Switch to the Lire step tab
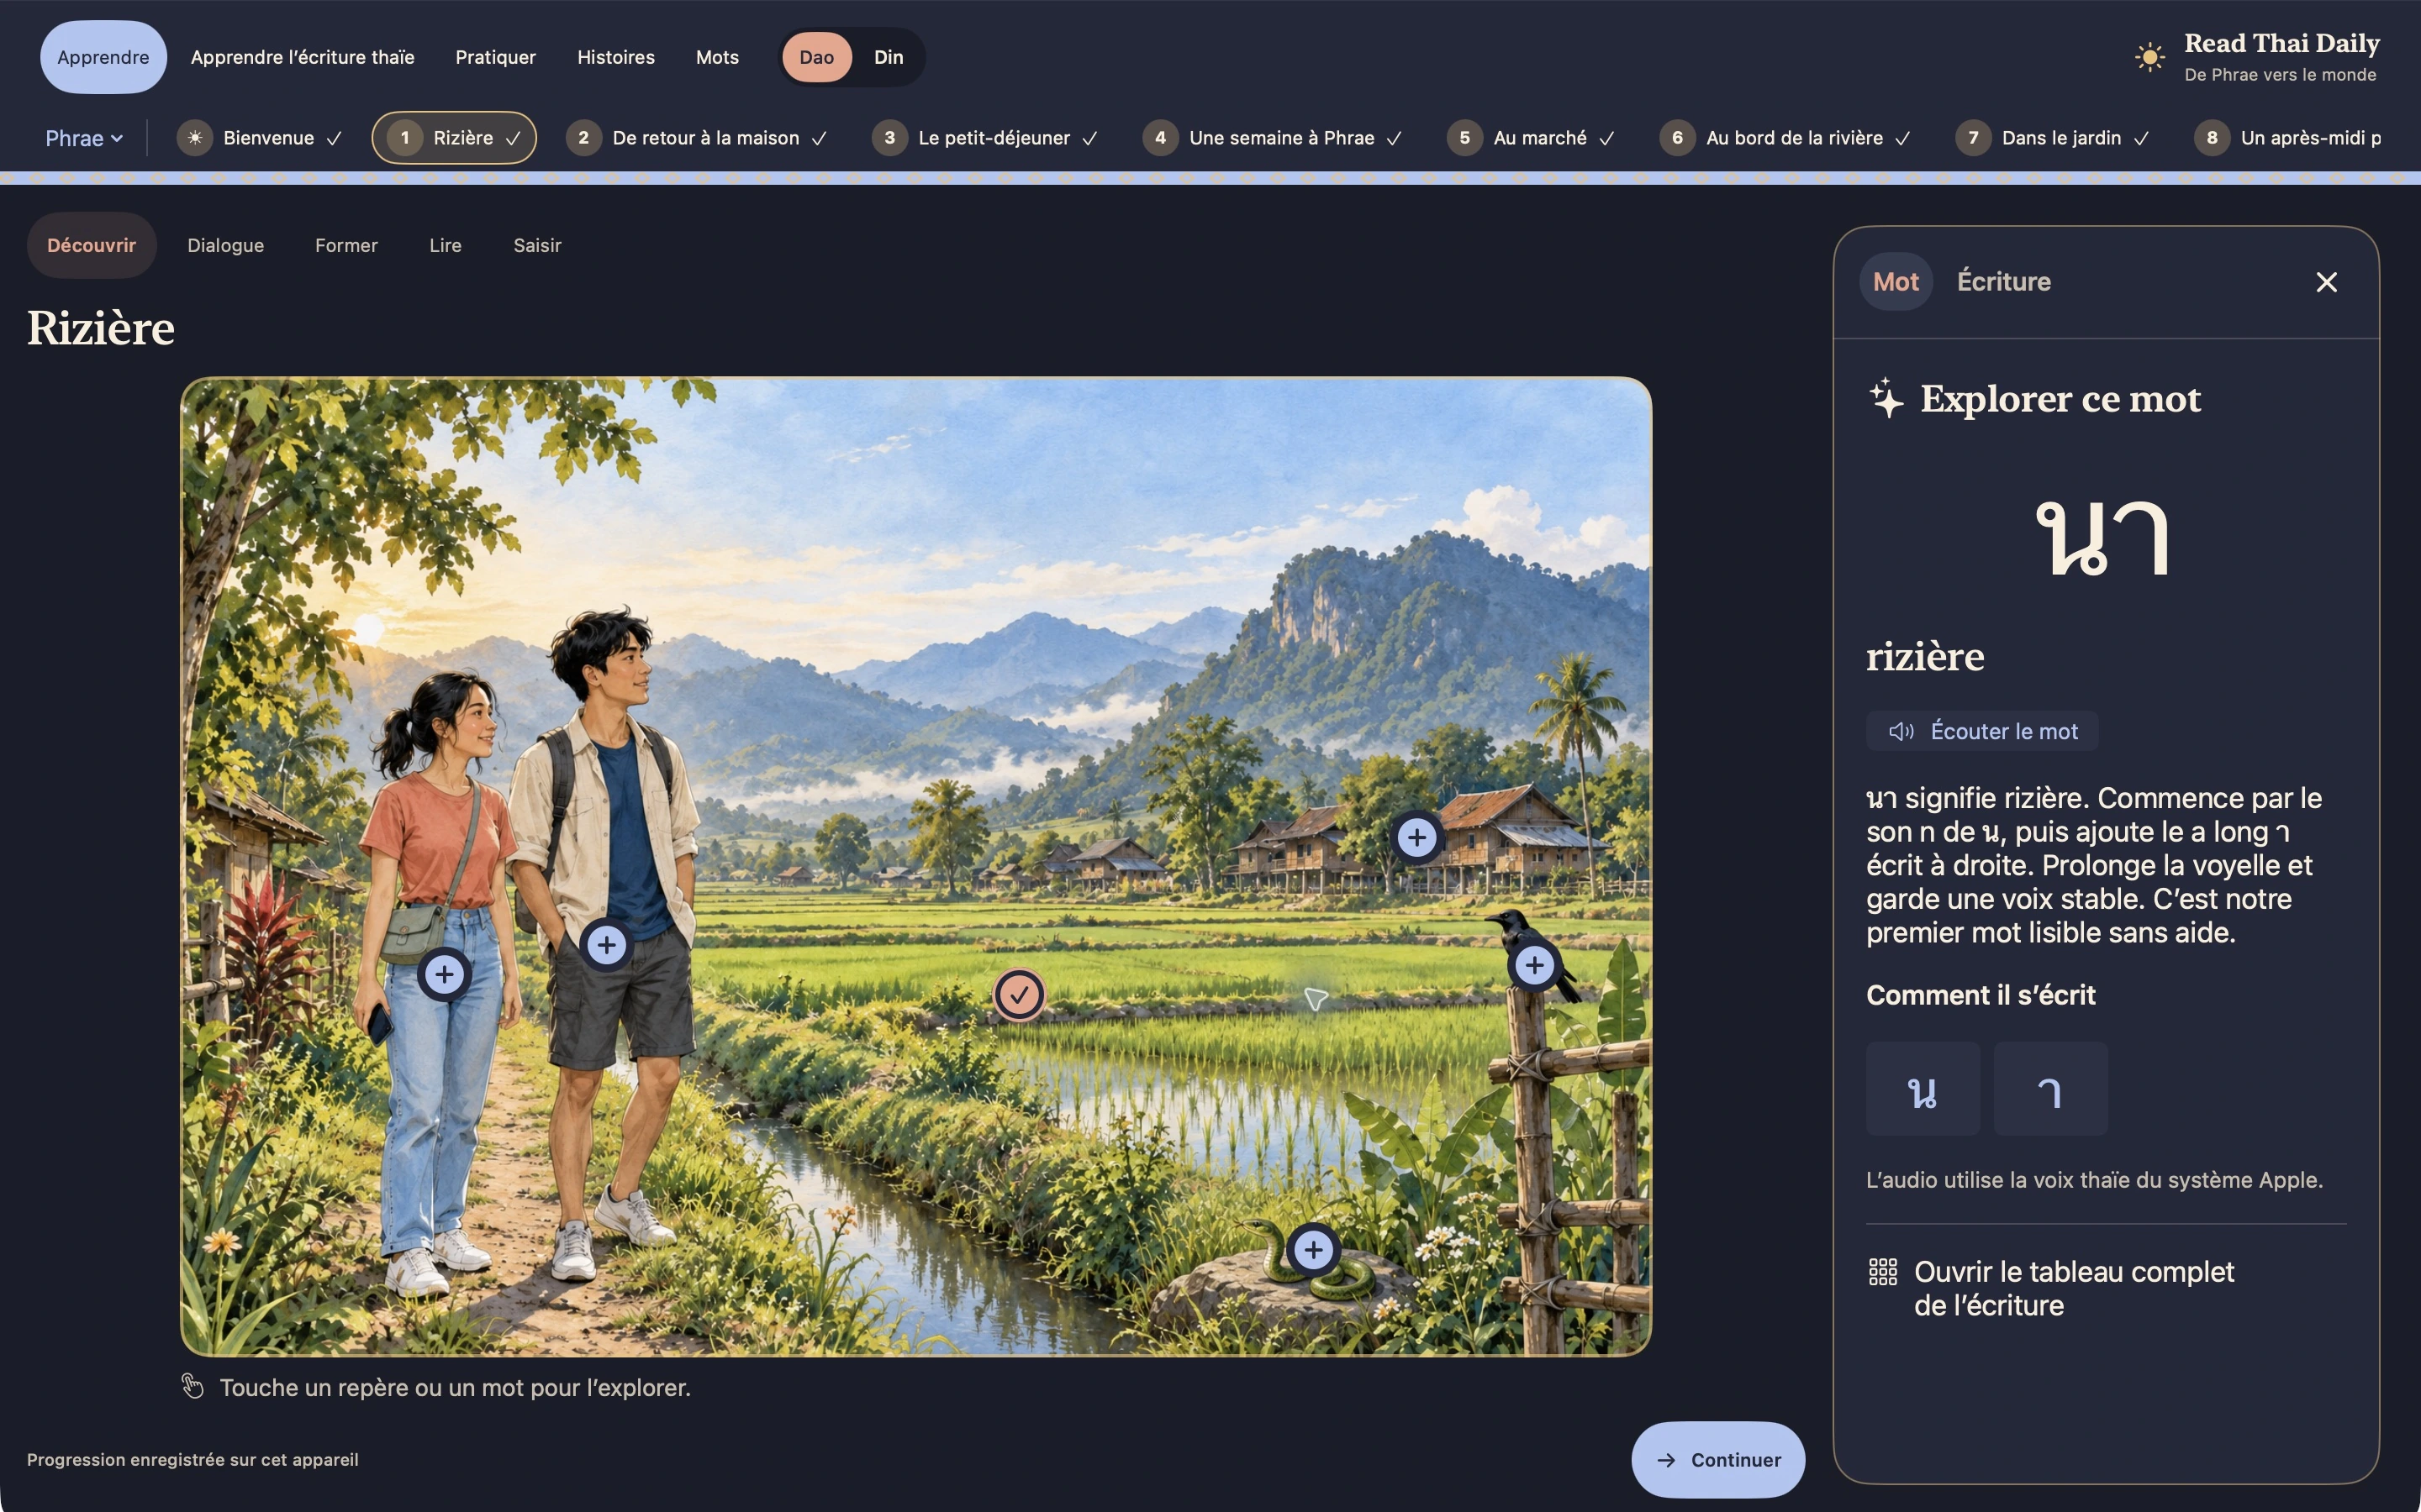 446,245
